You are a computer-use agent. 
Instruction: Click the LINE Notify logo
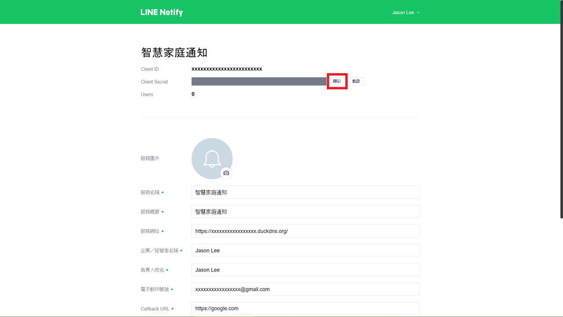161,12
